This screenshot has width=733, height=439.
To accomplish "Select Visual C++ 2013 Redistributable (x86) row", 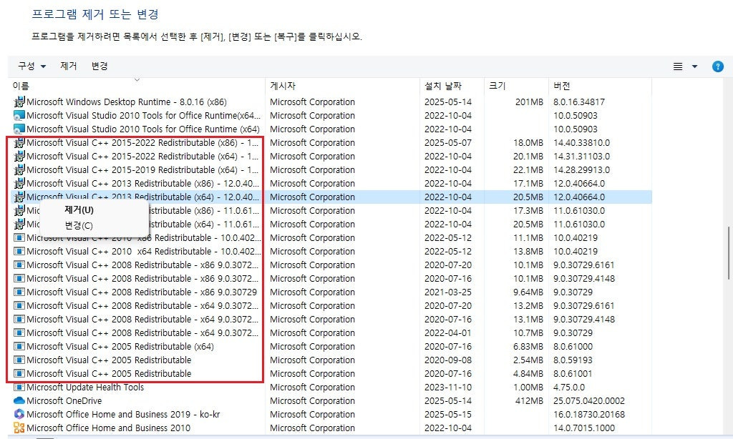I will (142, 183).
